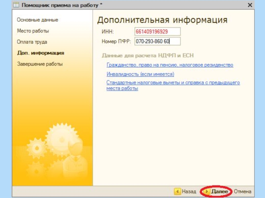Open the Гражданство, право на пенсию link
Viewport: 265px width, 198px height.
point(170,65)
